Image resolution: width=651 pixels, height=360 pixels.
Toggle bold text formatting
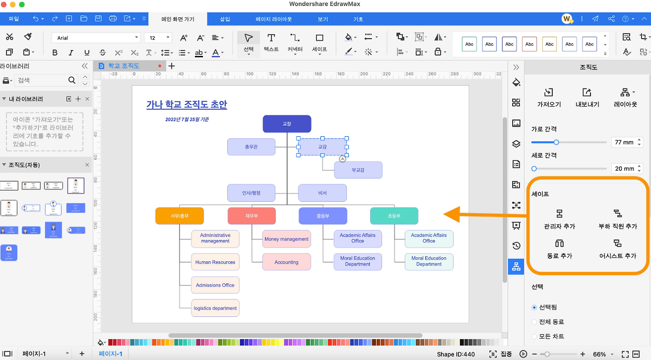(55, 52)
